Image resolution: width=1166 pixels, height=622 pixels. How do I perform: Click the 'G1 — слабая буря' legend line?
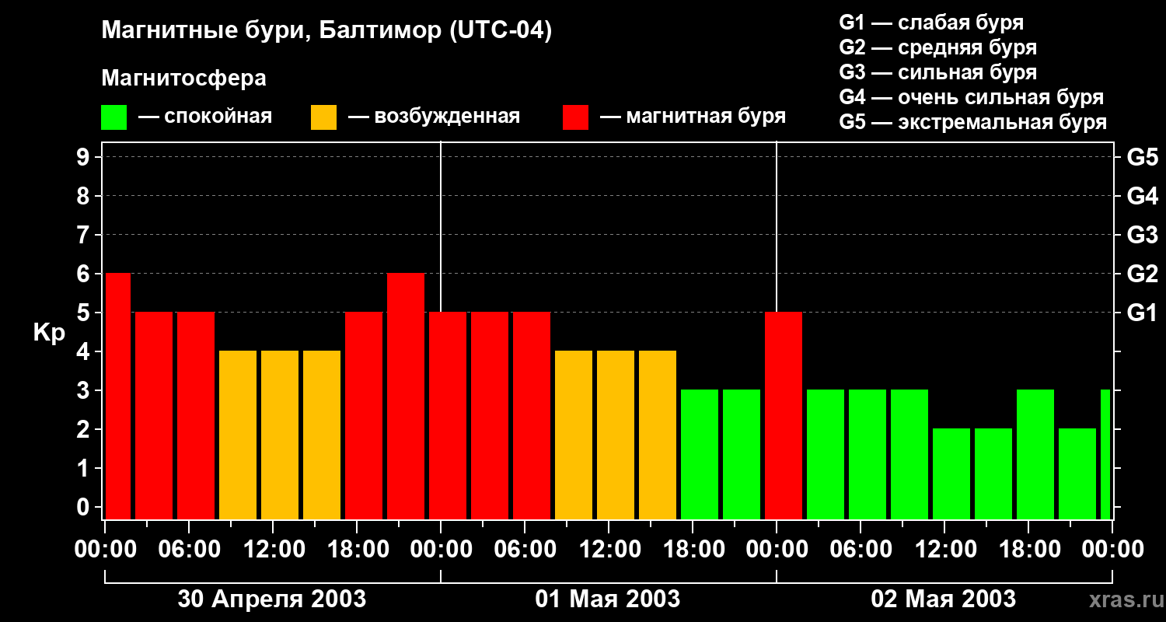[931, 22]
